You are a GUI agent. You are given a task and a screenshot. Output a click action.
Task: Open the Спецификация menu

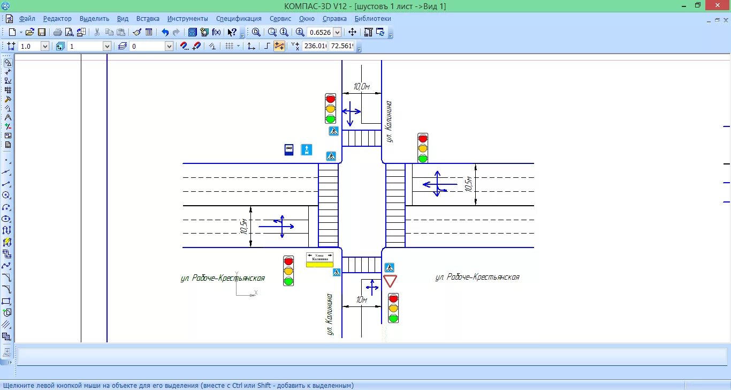tap(239, 18)
